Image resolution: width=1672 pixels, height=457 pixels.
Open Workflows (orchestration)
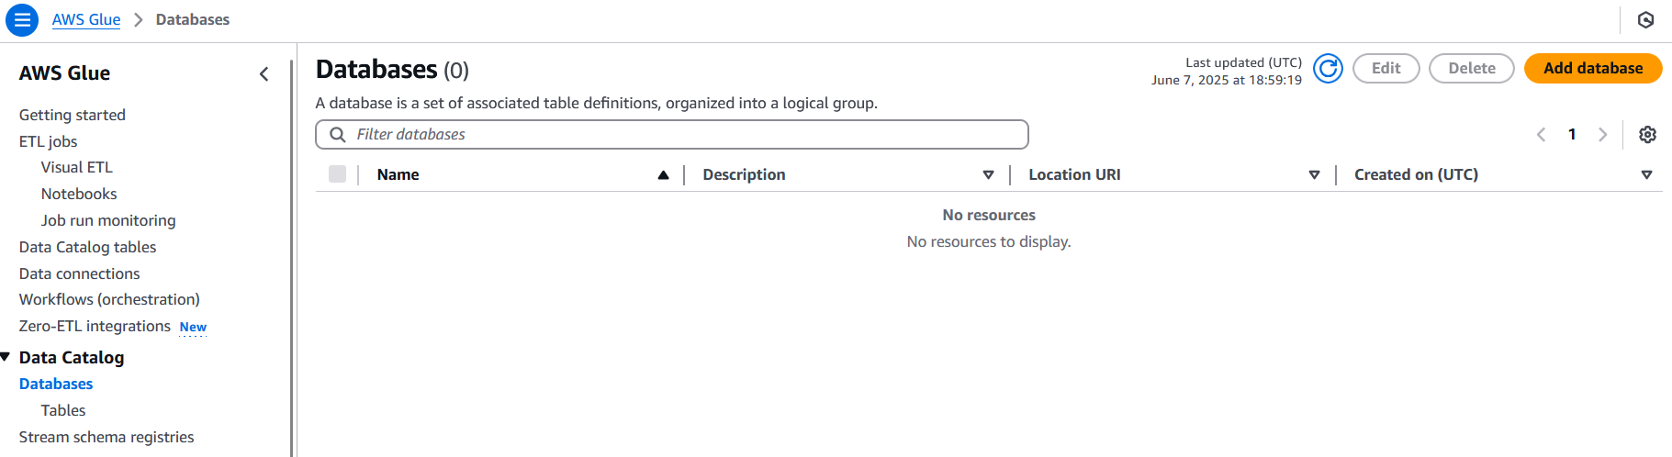[x=109, y=299]
